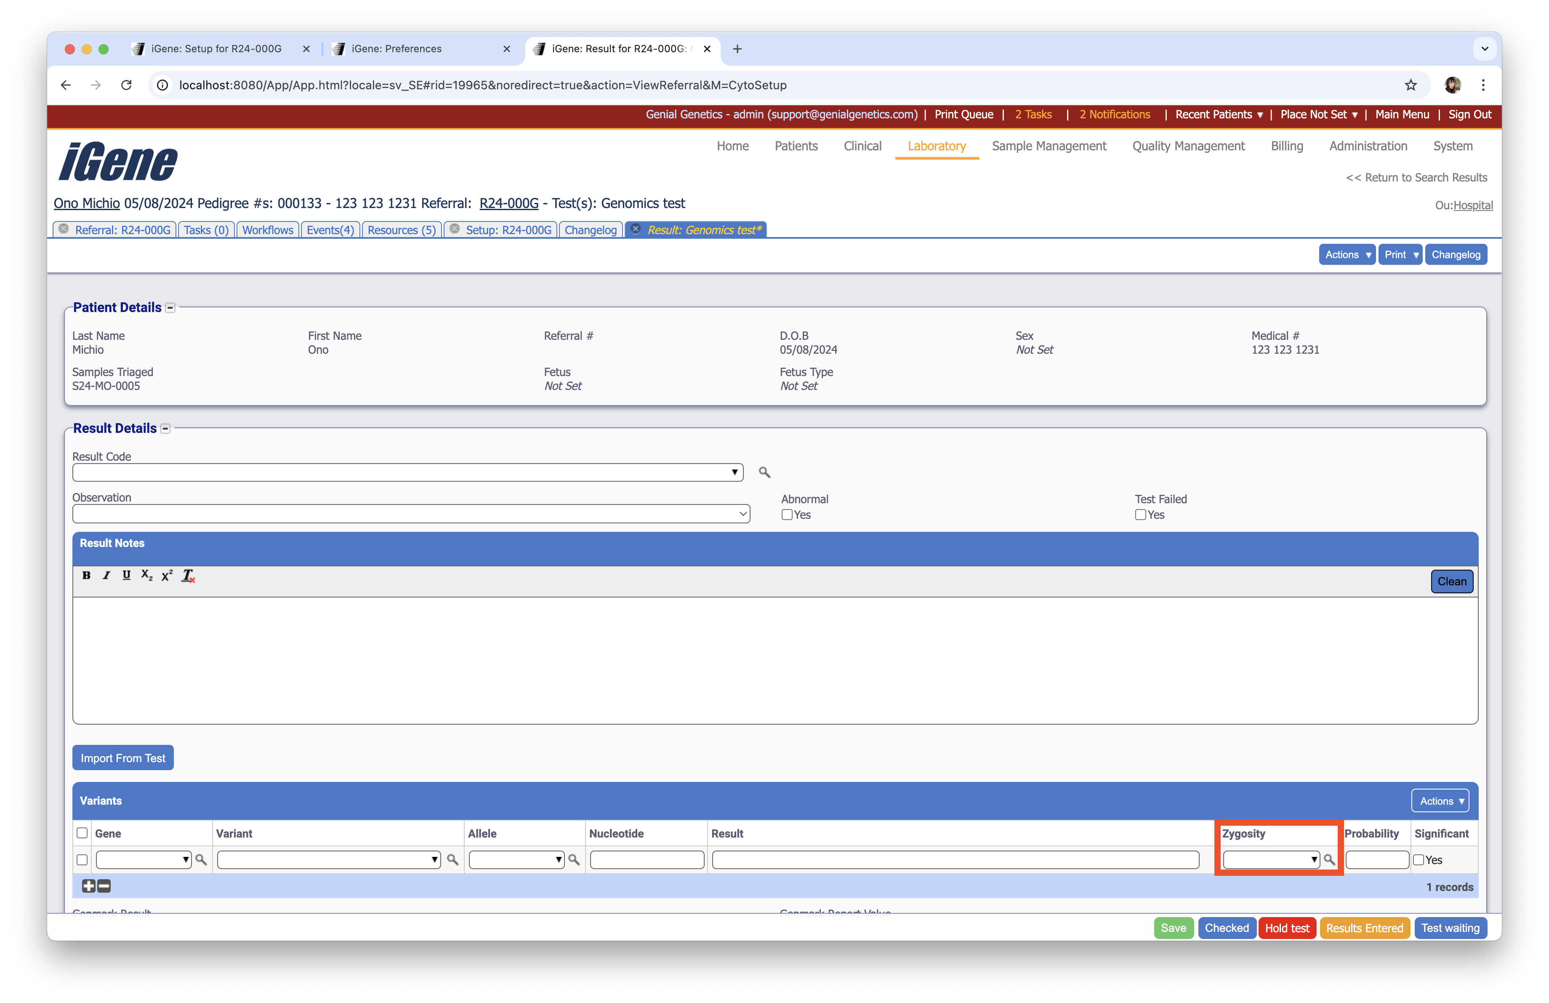Click the Italic formatting icon
This screenshot has width=1549, height=1003.
[106, 575]
